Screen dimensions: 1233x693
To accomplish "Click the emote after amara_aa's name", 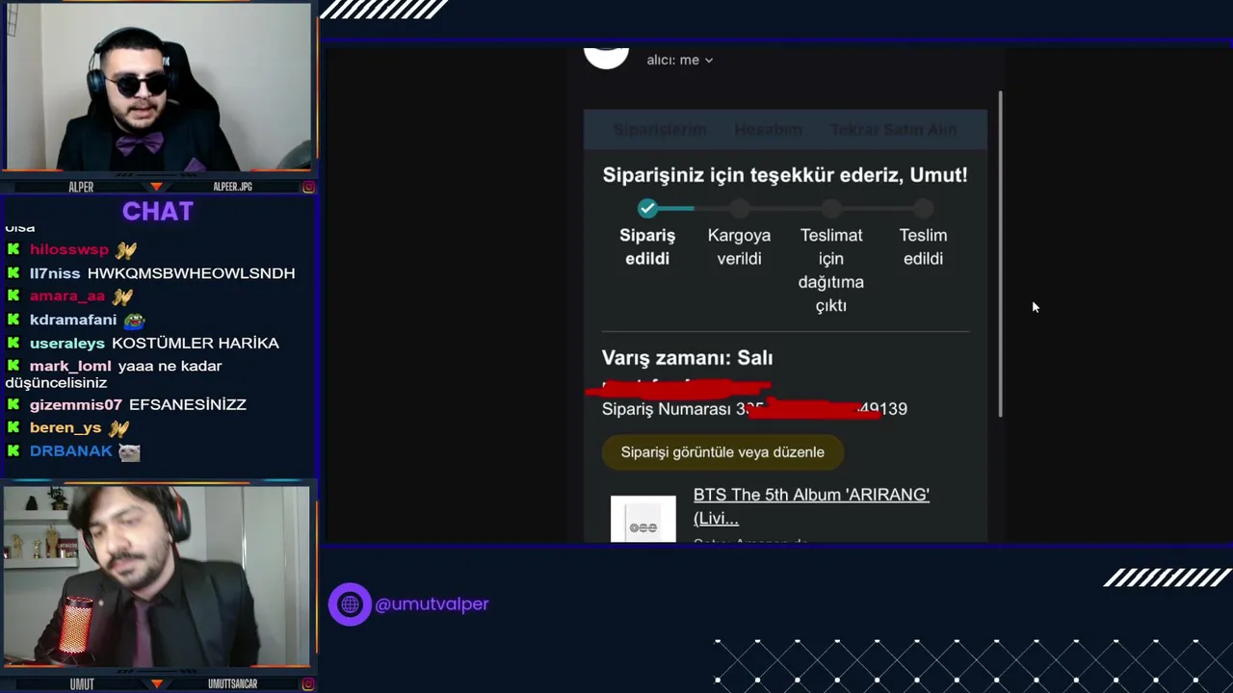I will (x=121, y=296).
